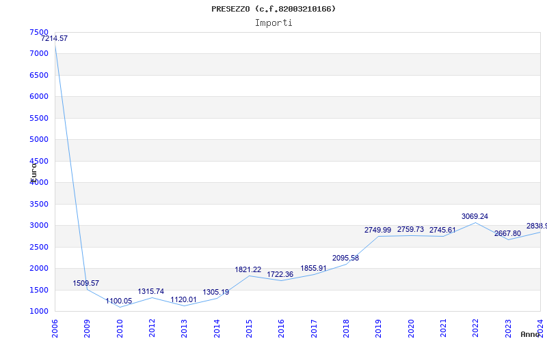Select the 2014 year axis label
547x341 pixels.
coord(217,329)
